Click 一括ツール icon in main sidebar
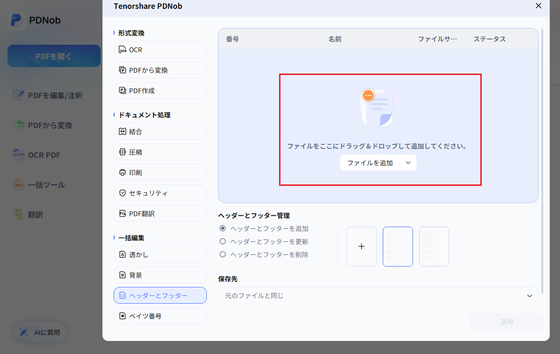Screen dimensions: 560x354 (x=19, y=185)
